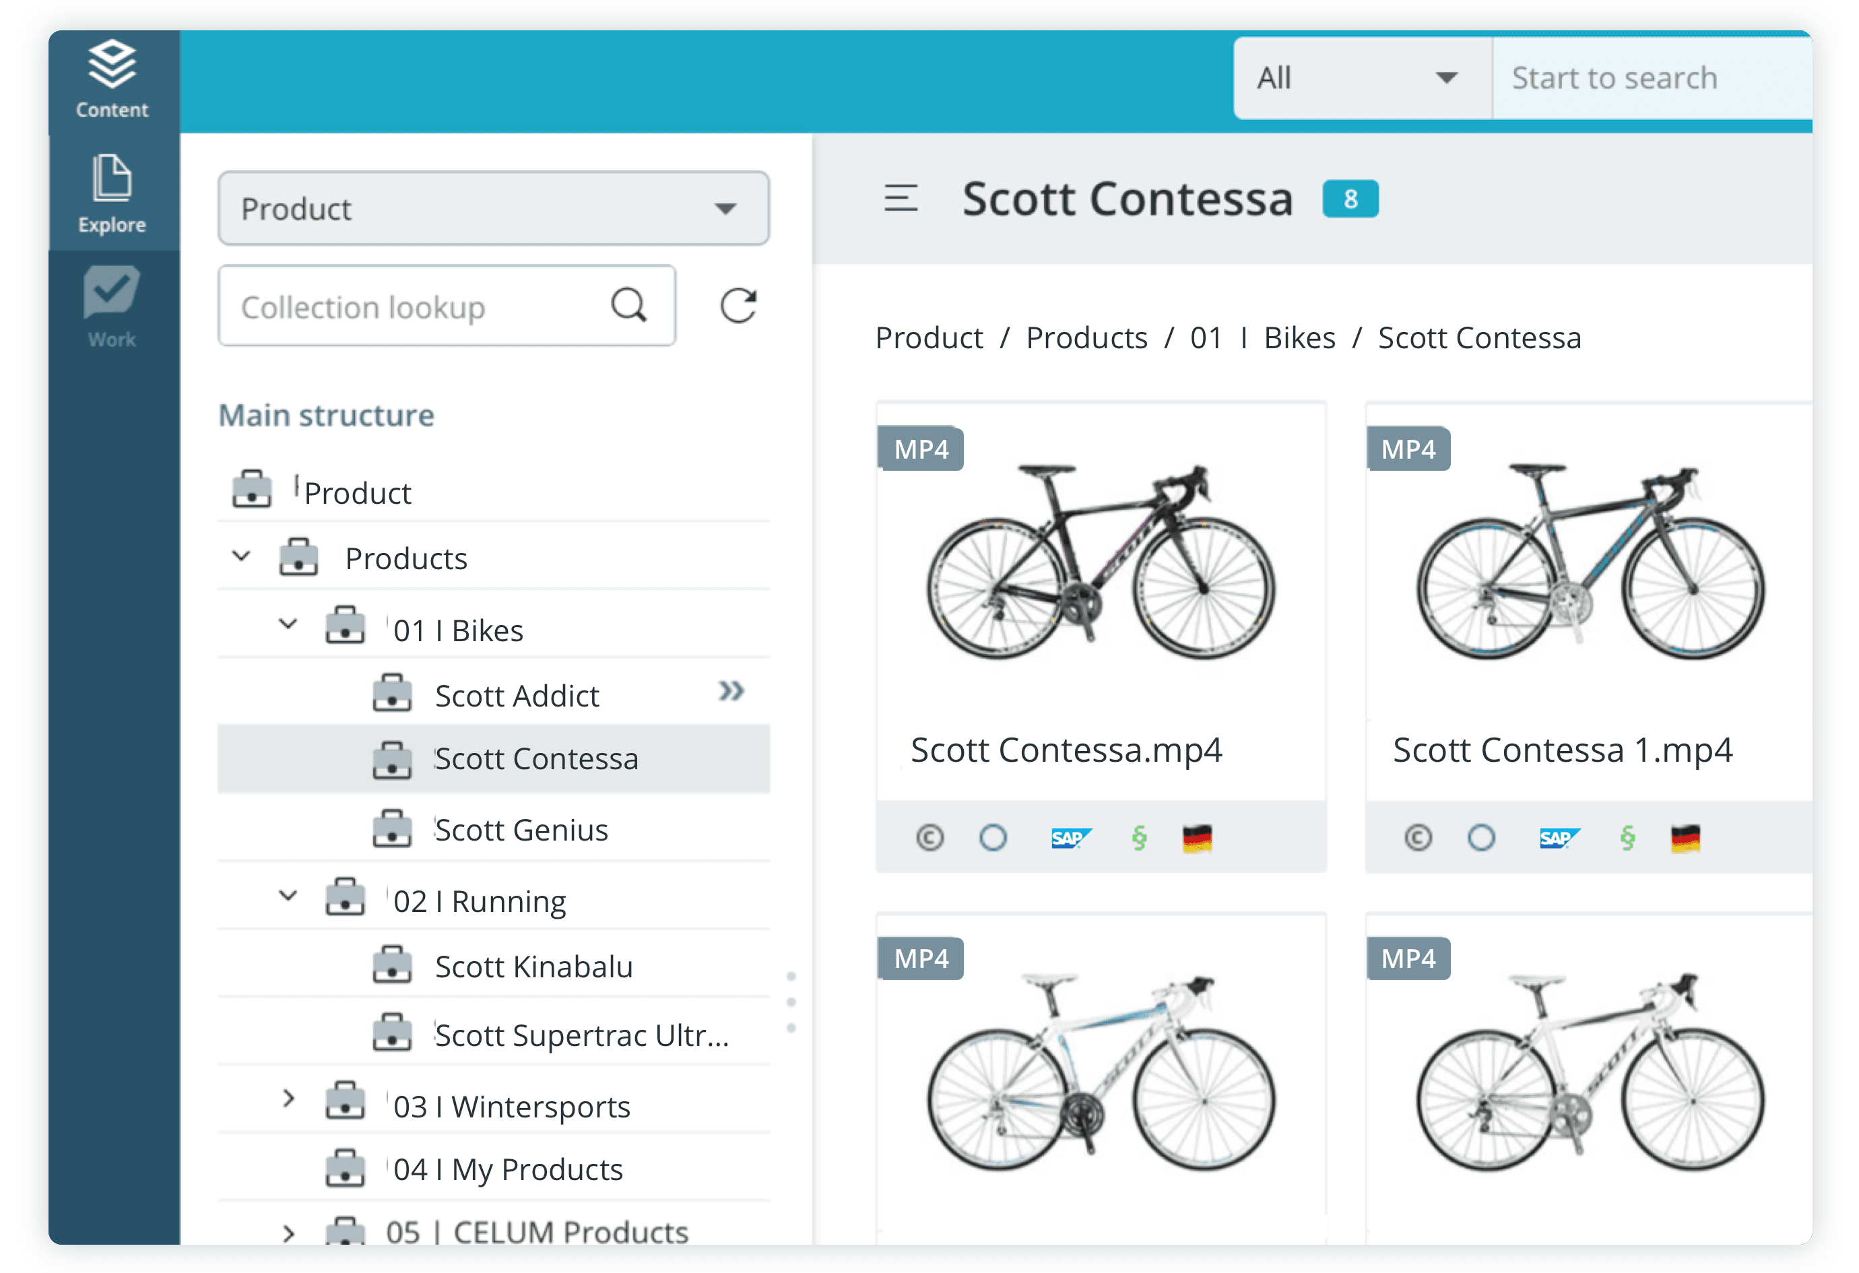Image resolution: width=1859 pixels, height=1273 pixels.
Task: Toggle the hamburger menu beside Scott Contessa
Action: pos(901,197)
